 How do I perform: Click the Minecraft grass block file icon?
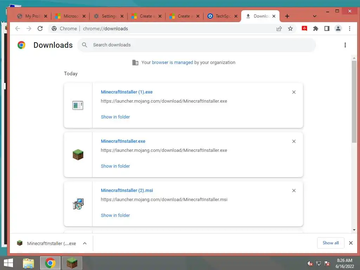coord(78,155)
